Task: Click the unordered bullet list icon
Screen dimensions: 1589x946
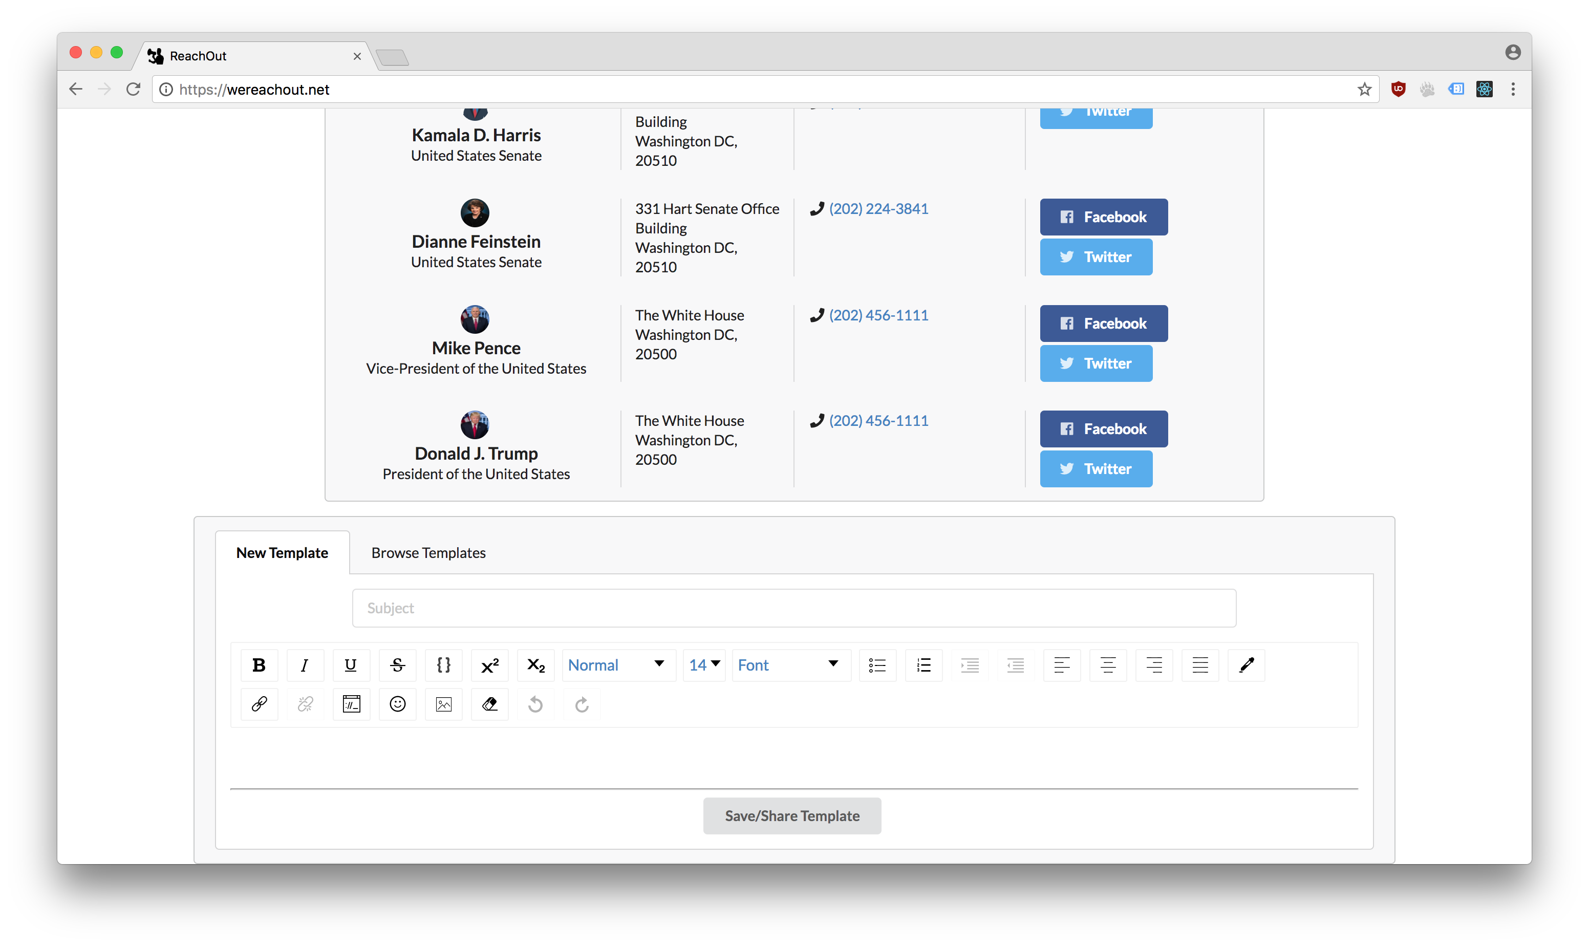Action: click(877, 665)
